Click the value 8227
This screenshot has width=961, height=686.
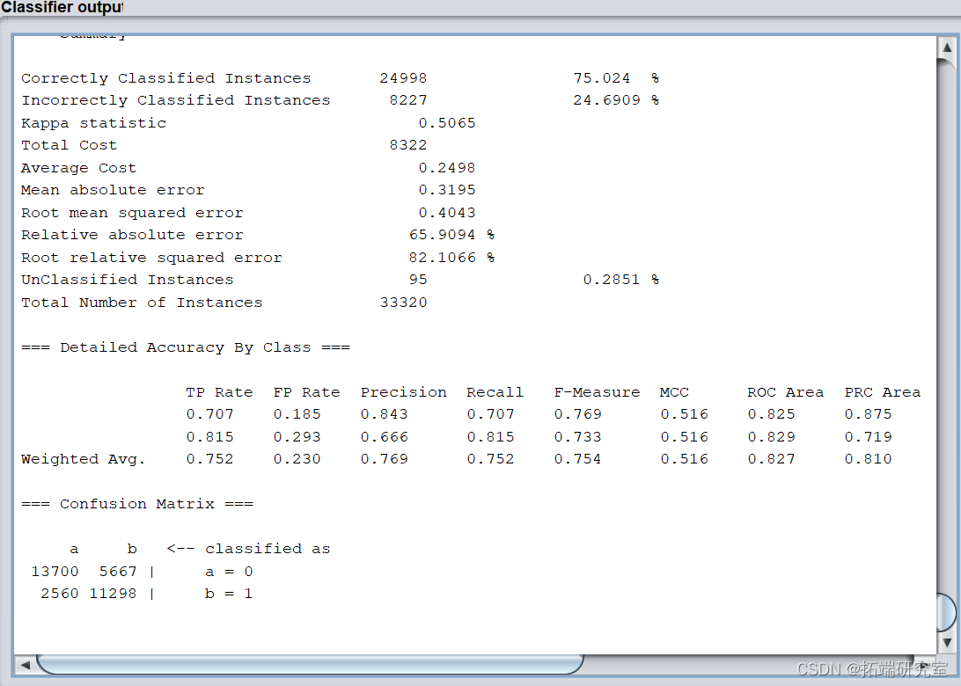(408, 100)
